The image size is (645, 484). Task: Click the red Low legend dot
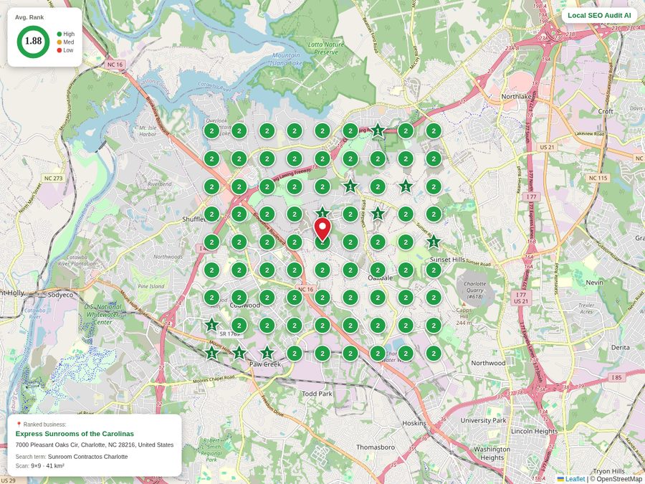(59, 50)
